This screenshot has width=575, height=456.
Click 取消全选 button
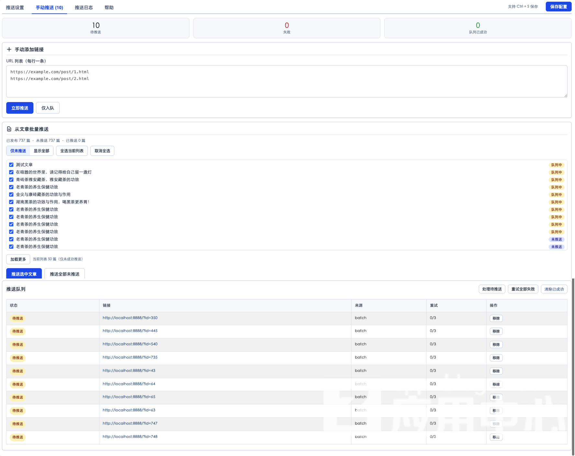click(102, 151)
